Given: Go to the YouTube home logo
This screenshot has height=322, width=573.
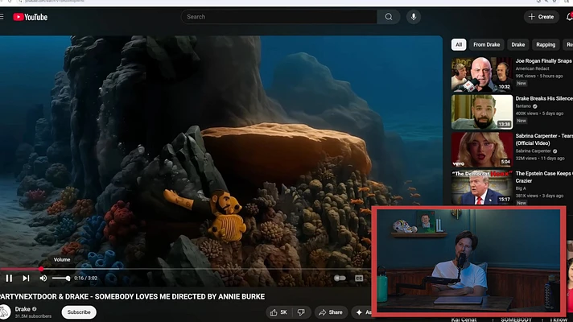Looking at the screenshot, I should click(x=31, y=17).
